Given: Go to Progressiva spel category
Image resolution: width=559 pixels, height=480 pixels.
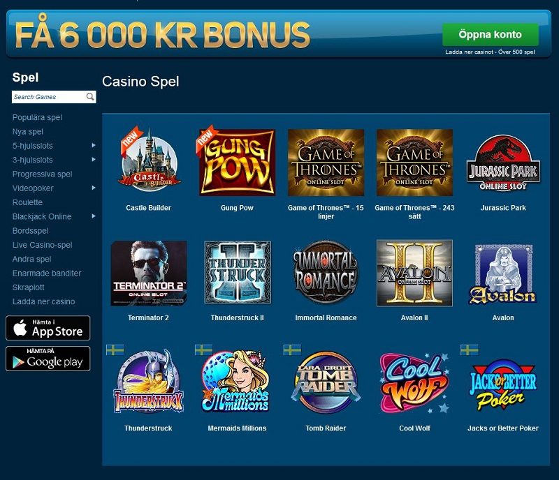Looking at the screenshot, I should [x=42, y=174].
